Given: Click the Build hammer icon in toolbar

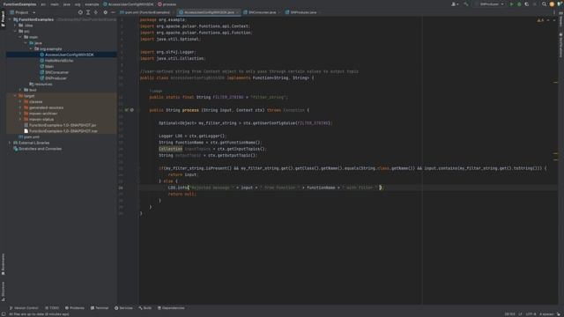Looking at the screenshot, I should [x=466, y=4].
